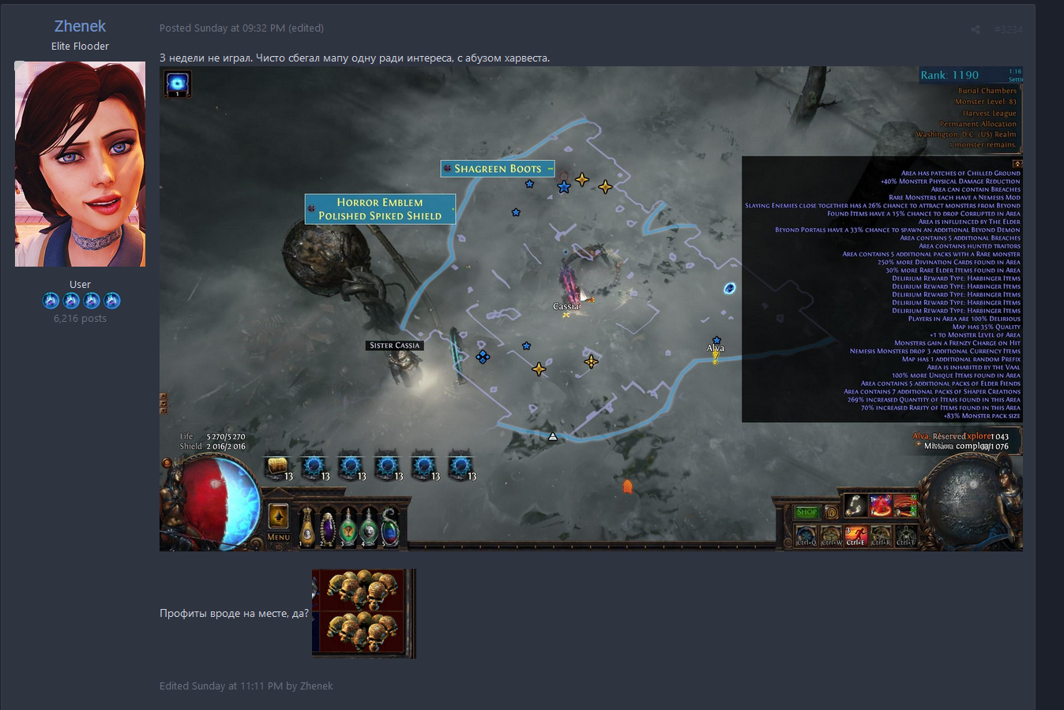The width and height of the screenshot is (1064, 710).
Task: Select the footprints movement skill icon
Action: click(856, 505)
